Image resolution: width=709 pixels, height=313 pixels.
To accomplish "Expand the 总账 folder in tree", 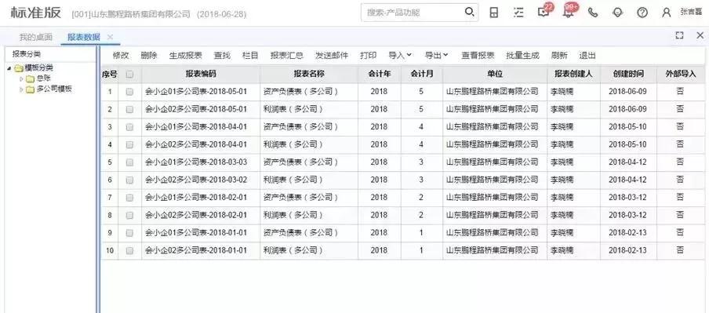I will coord(21,78).
